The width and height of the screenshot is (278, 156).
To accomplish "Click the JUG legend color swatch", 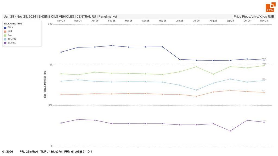I will 5,31.
